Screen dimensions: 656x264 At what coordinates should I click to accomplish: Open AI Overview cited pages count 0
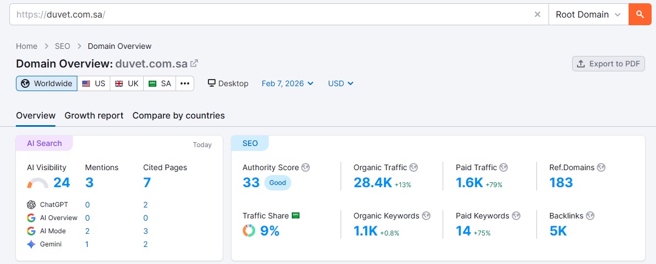[x=145, y=217]
